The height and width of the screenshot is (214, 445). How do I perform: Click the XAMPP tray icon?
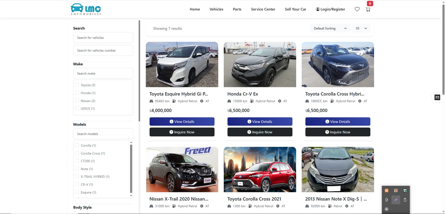[387, 191]
